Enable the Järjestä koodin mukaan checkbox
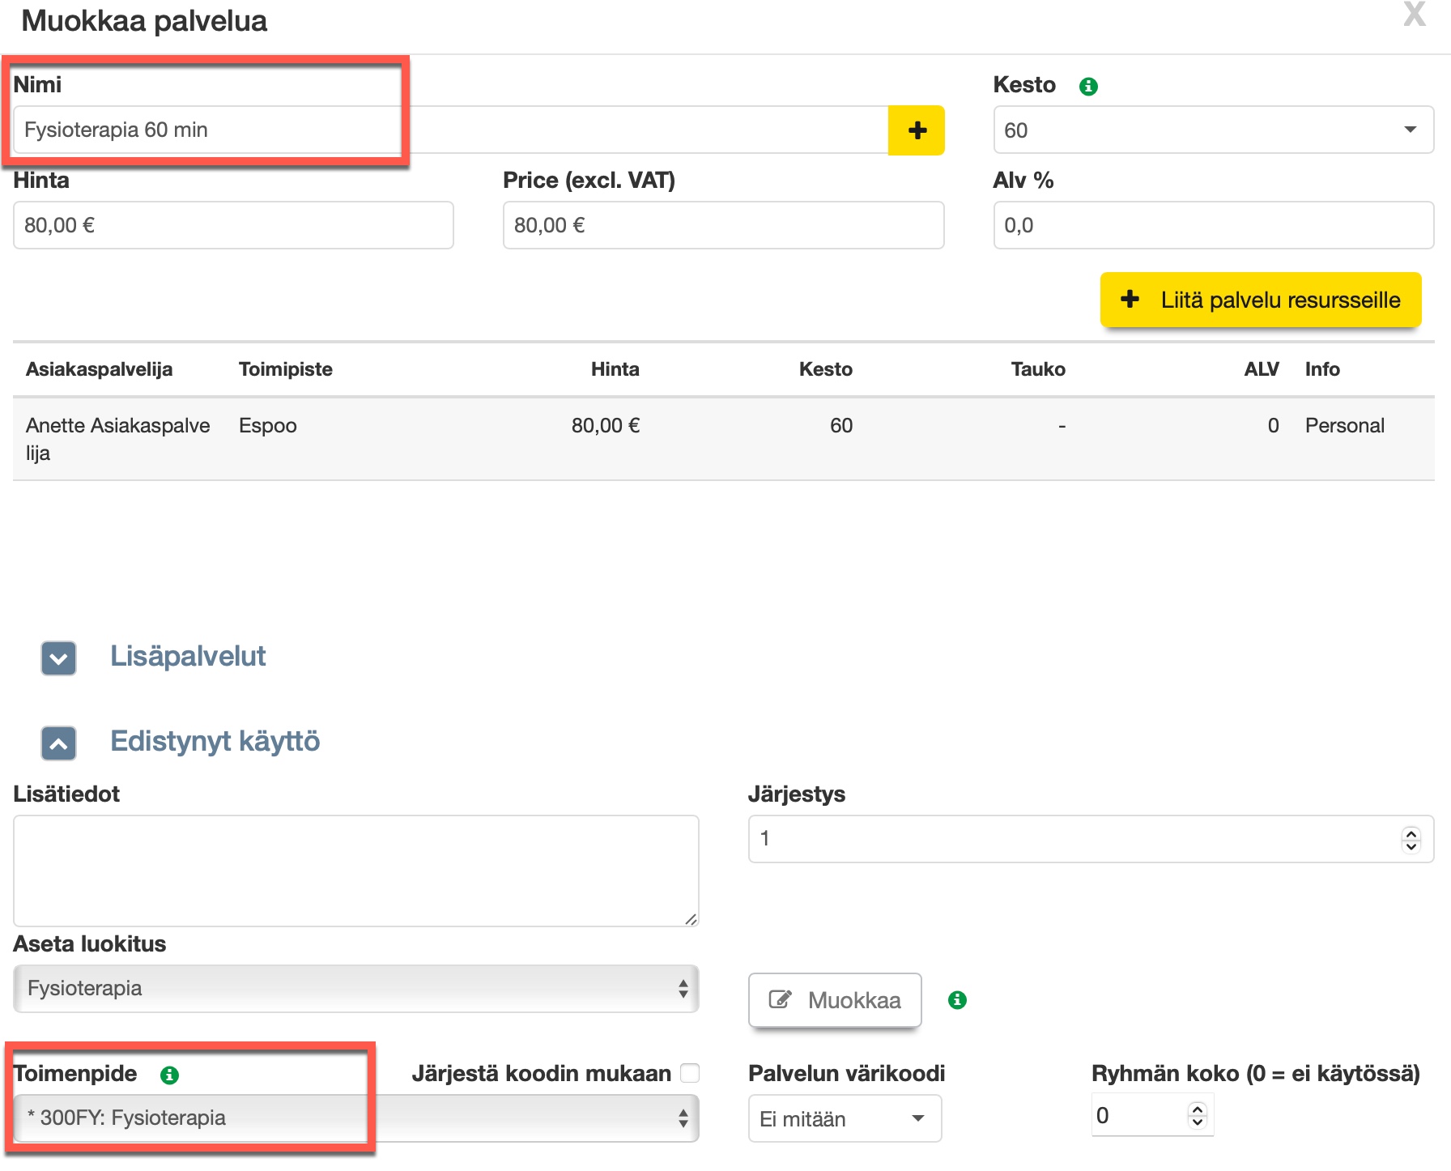The height and width of the screenshot is (1171, 1451). coord(690,1073)
